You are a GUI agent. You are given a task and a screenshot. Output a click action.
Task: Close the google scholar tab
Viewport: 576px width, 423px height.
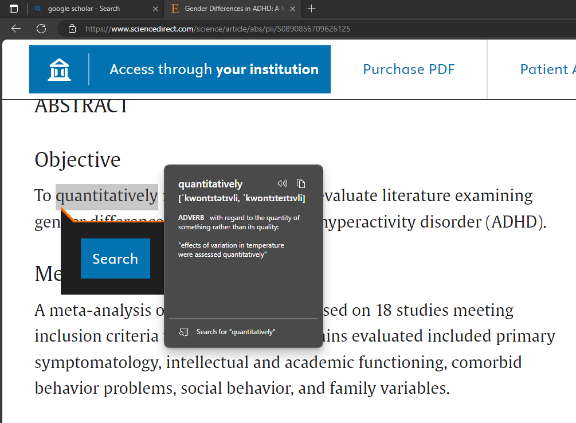tap(155, 9)
